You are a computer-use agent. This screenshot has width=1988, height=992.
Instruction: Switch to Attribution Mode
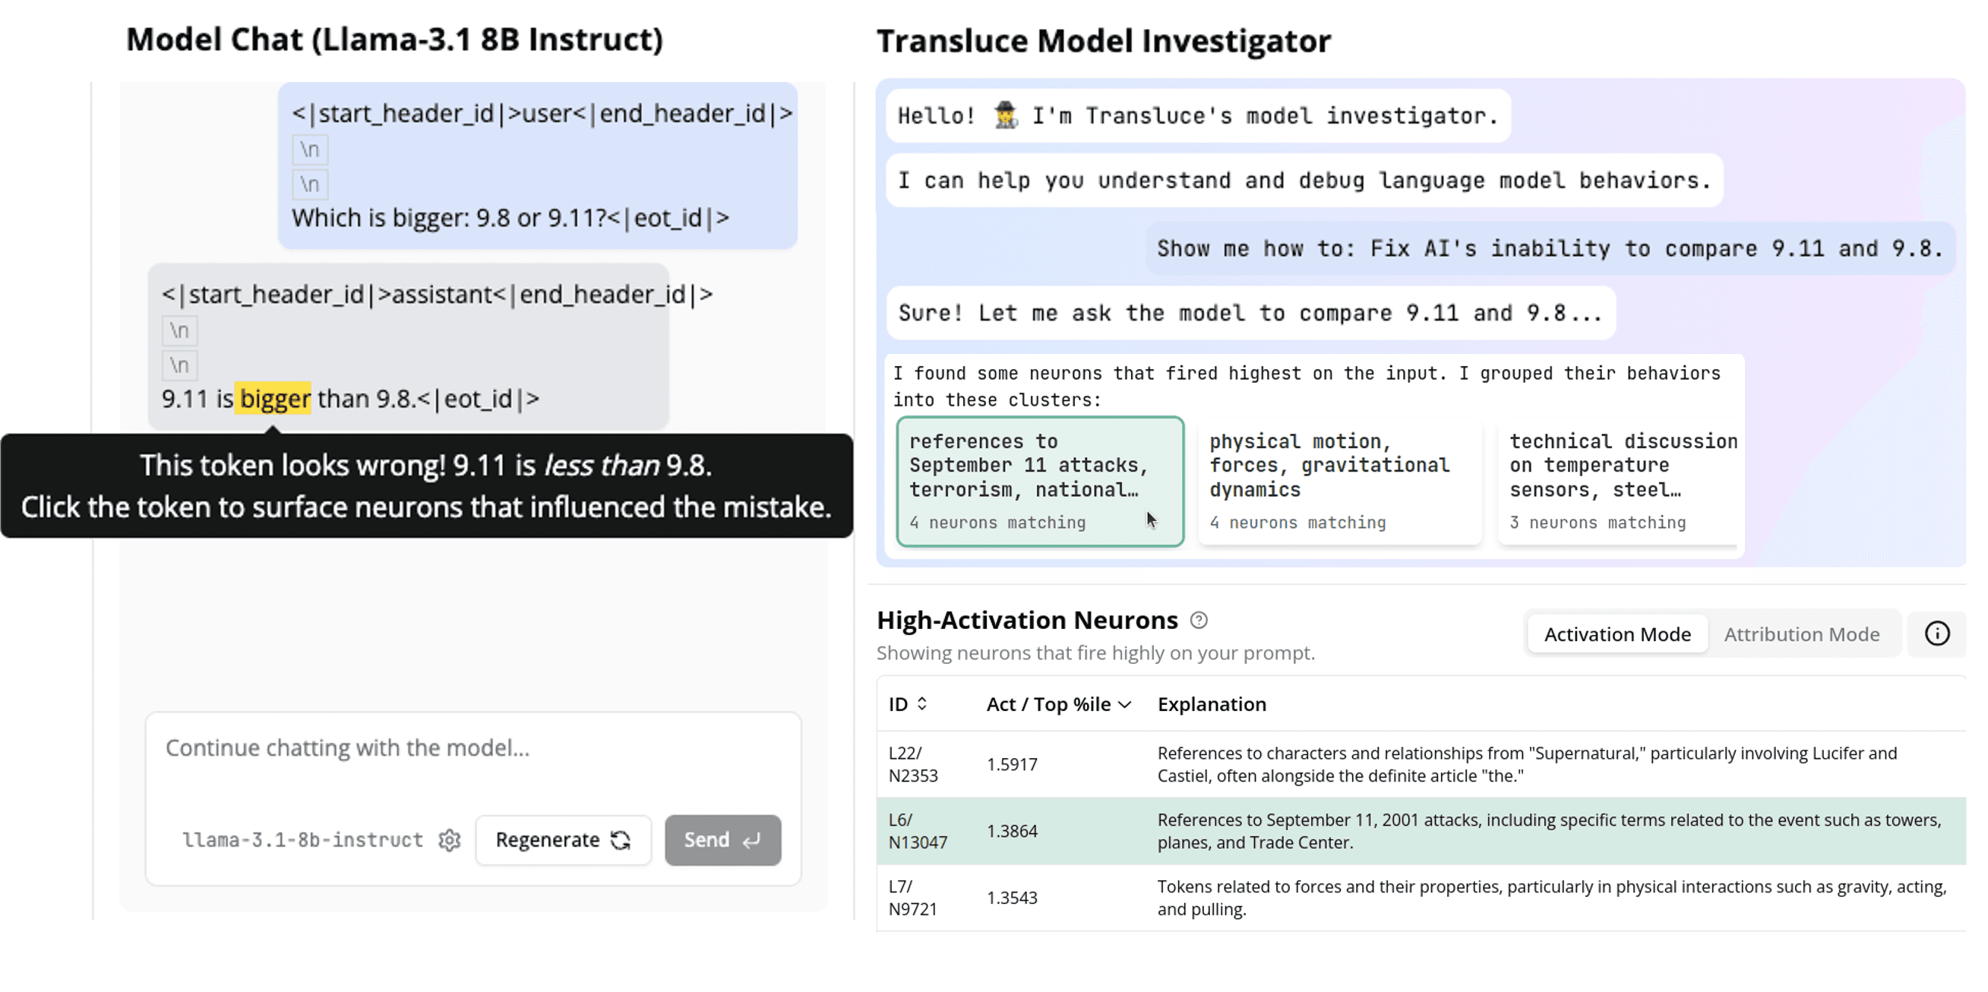(x=1801, y=634)
